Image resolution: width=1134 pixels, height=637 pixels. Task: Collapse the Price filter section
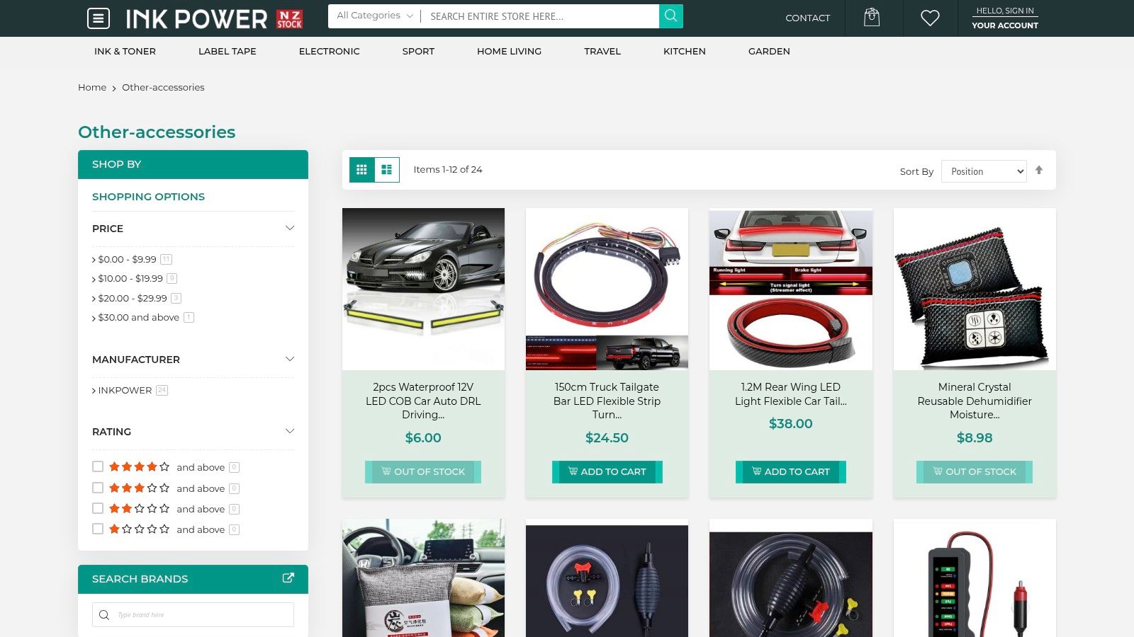pyautogui.click(x=289, y=228)
